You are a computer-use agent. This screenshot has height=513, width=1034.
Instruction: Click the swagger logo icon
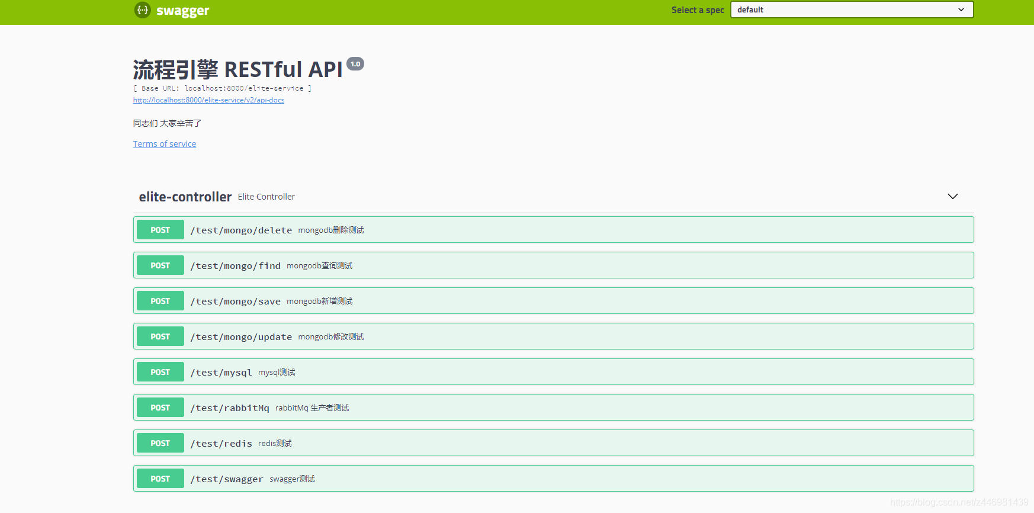(x=143, y=10)
